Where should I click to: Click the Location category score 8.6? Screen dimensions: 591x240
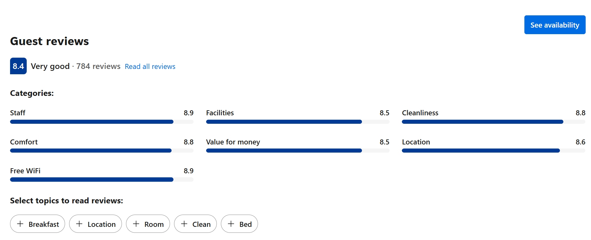(580, 142)
